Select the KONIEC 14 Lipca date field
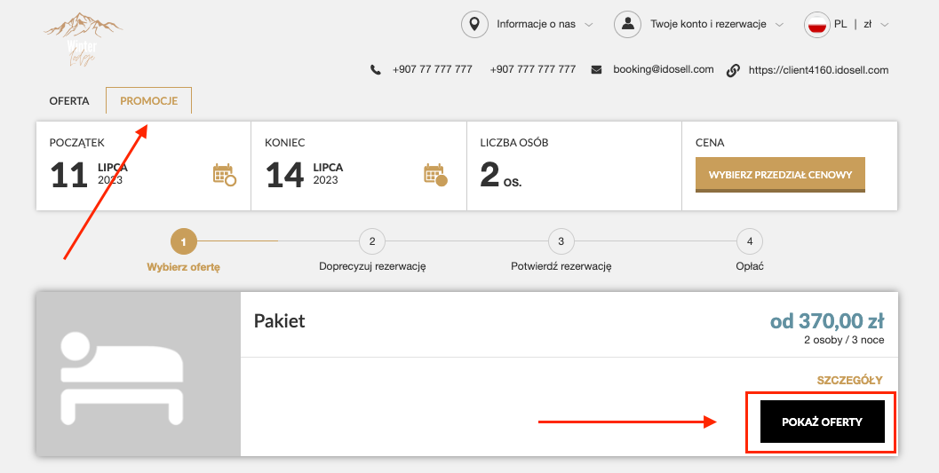The height and width of the screenshot is (473, 939). (x=359, y=166)
